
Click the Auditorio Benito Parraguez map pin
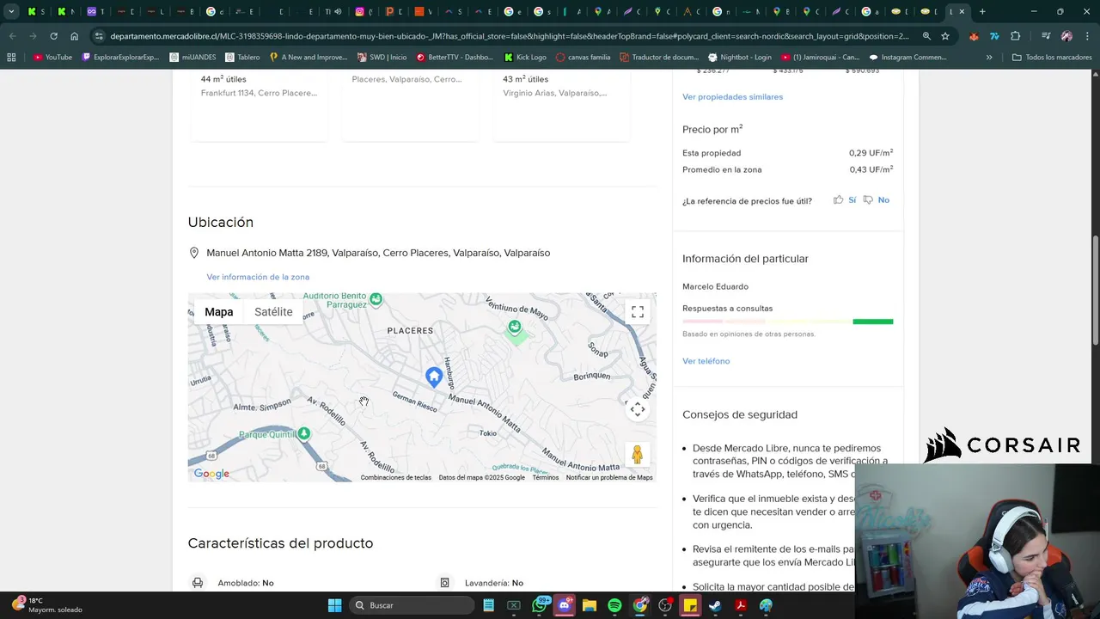coord(376,299)
